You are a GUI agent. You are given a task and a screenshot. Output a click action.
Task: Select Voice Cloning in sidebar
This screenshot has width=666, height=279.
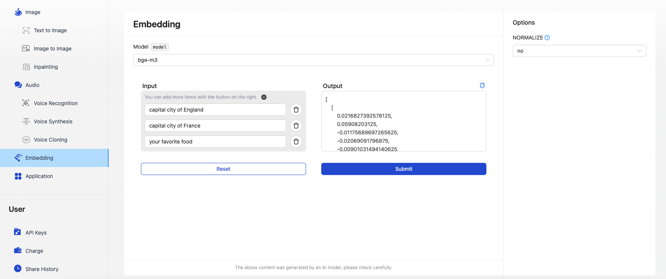click(x=50, y=140)
